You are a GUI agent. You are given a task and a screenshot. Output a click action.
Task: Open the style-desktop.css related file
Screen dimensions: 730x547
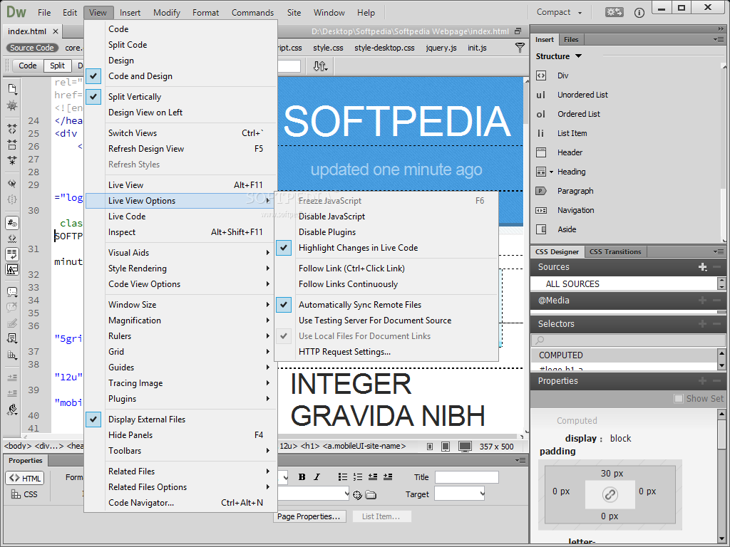pos(384,48)
